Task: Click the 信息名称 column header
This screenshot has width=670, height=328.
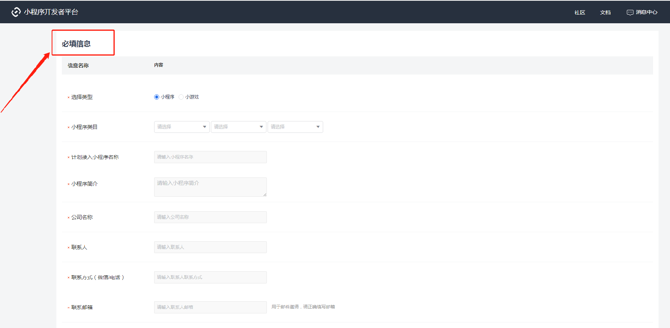Action: 78,65
